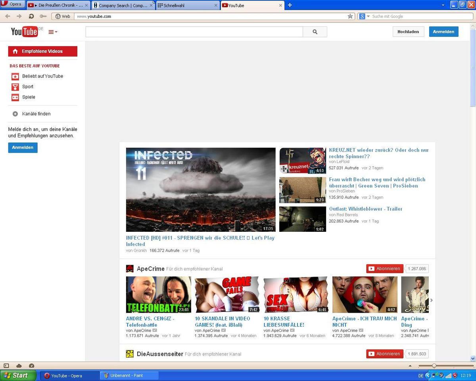The width and height of the screenshot is (476, 381).
Task: Go forward with the browser forward arrow
Action: (19, 16)
